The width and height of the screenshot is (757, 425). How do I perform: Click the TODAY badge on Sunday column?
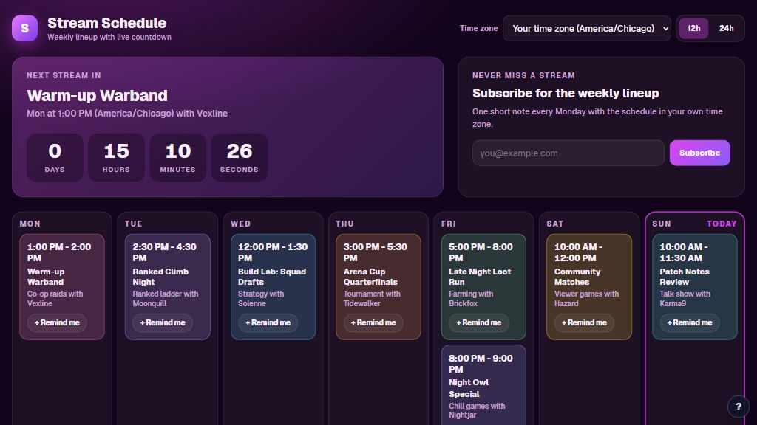pos(722,224)
